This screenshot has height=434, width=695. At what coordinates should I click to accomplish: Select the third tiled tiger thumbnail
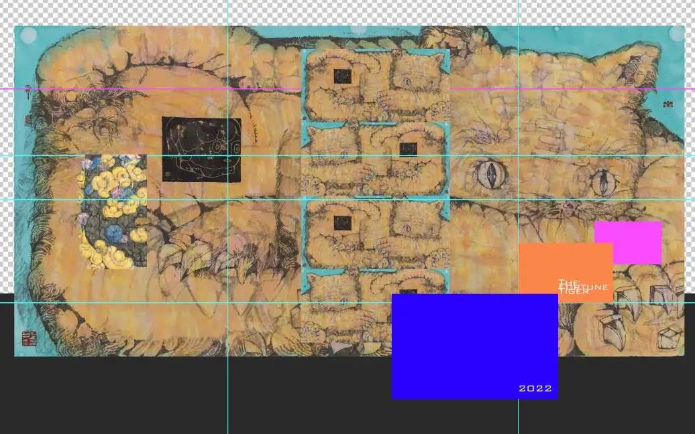tap(375, 233)
